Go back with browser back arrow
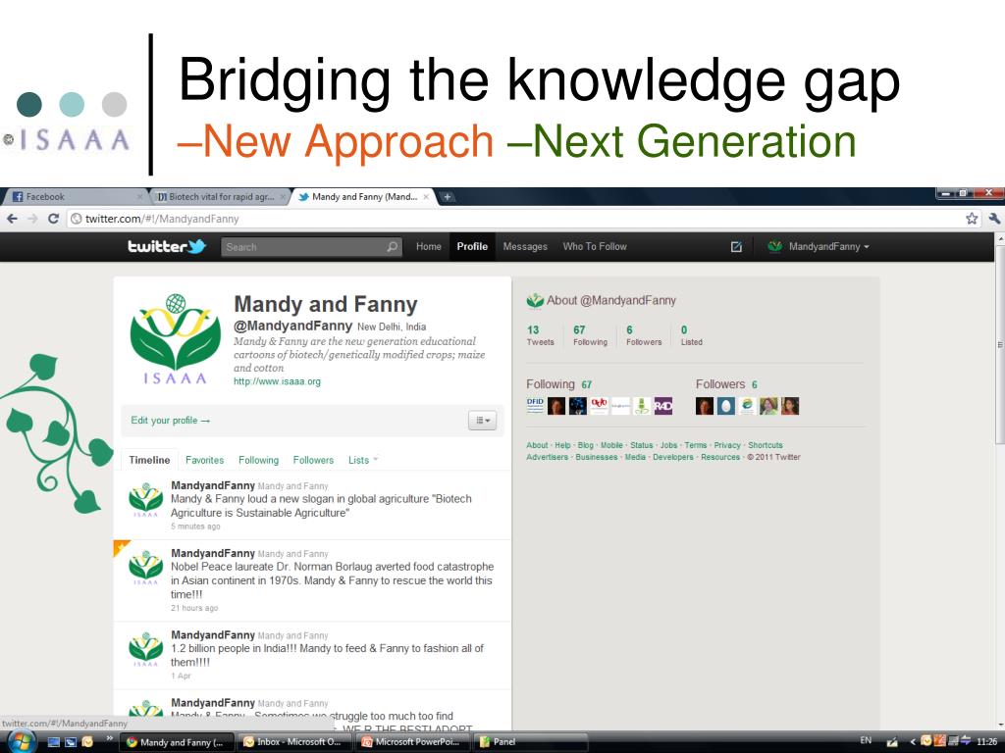This screenshot has width=1005, height=753. [12, 219]
